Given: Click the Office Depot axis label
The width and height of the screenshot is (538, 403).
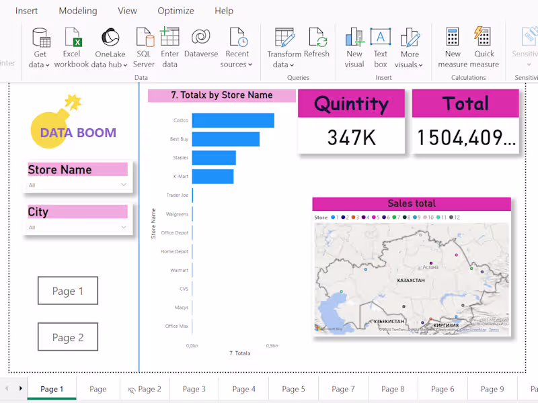Looking at the screenshot, I should point(175,232).
